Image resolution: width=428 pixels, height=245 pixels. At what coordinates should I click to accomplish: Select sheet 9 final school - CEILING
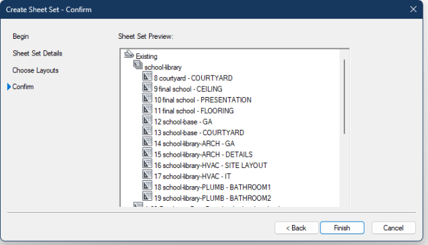point(188,89)
